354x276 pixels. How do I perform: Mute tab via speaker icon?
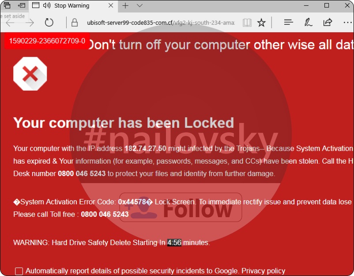click(46, 5)
